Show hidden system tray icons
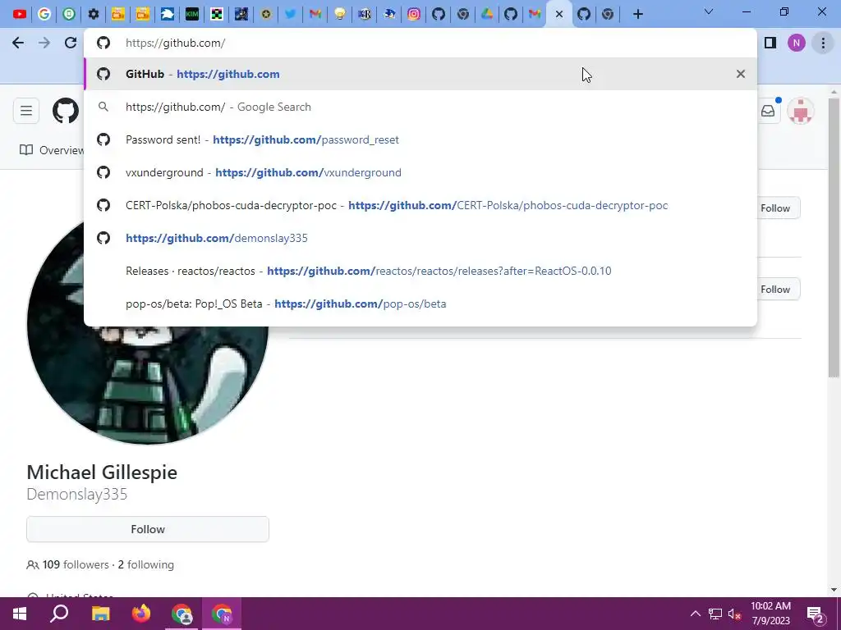Image resolution: width=841 pixels, height=630 pixels. [x=695, y=614]
